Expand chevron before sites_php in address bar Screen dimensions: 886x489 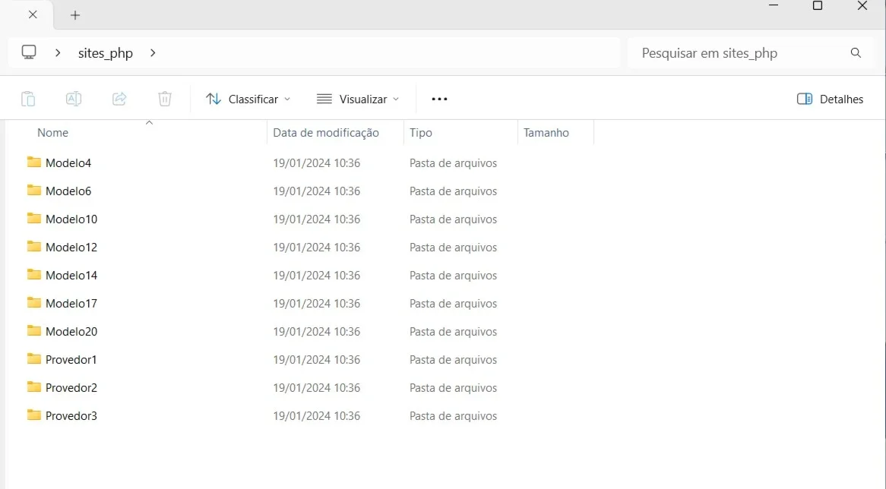[x=58, y=52]
